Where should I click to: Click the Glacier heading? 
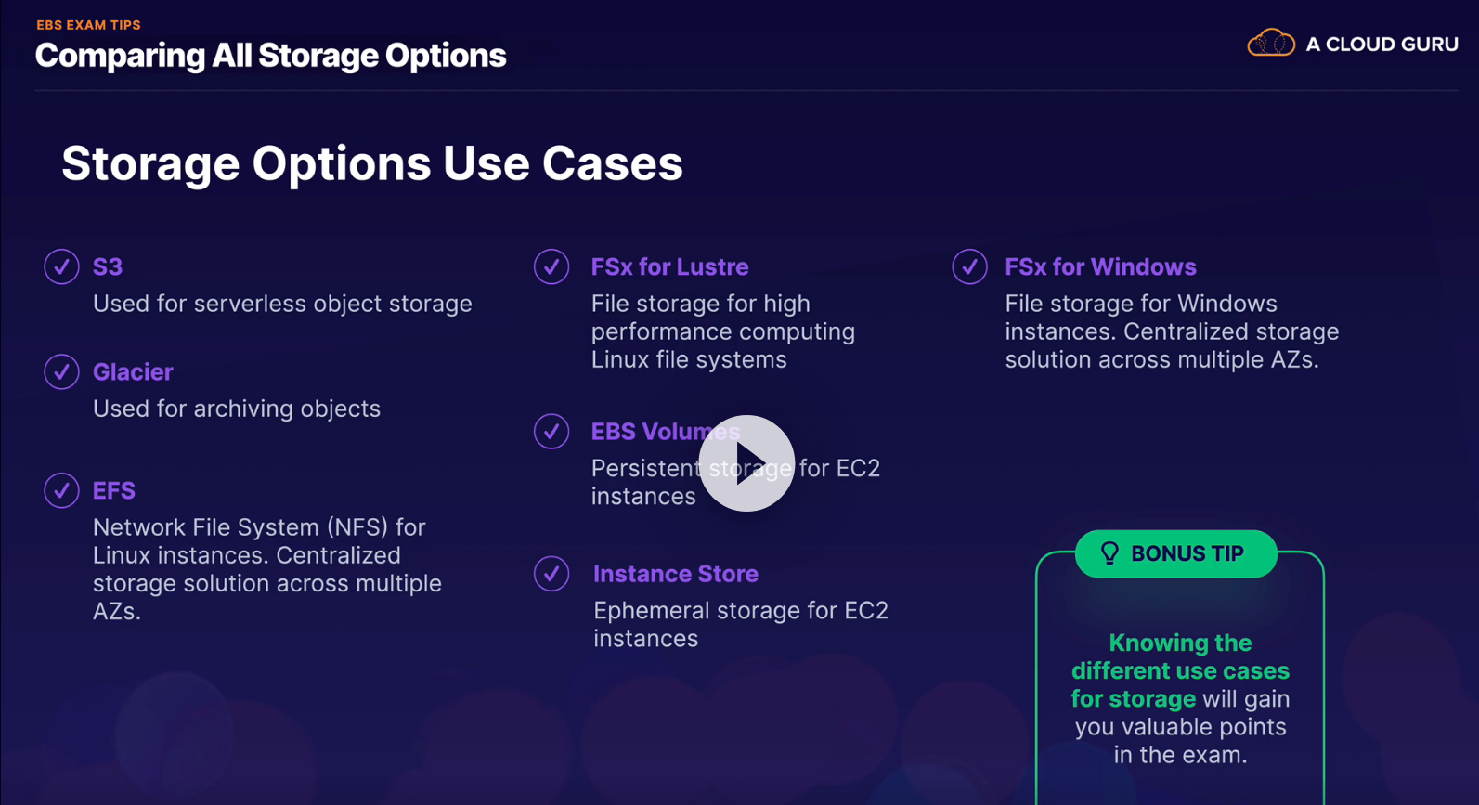133,372
